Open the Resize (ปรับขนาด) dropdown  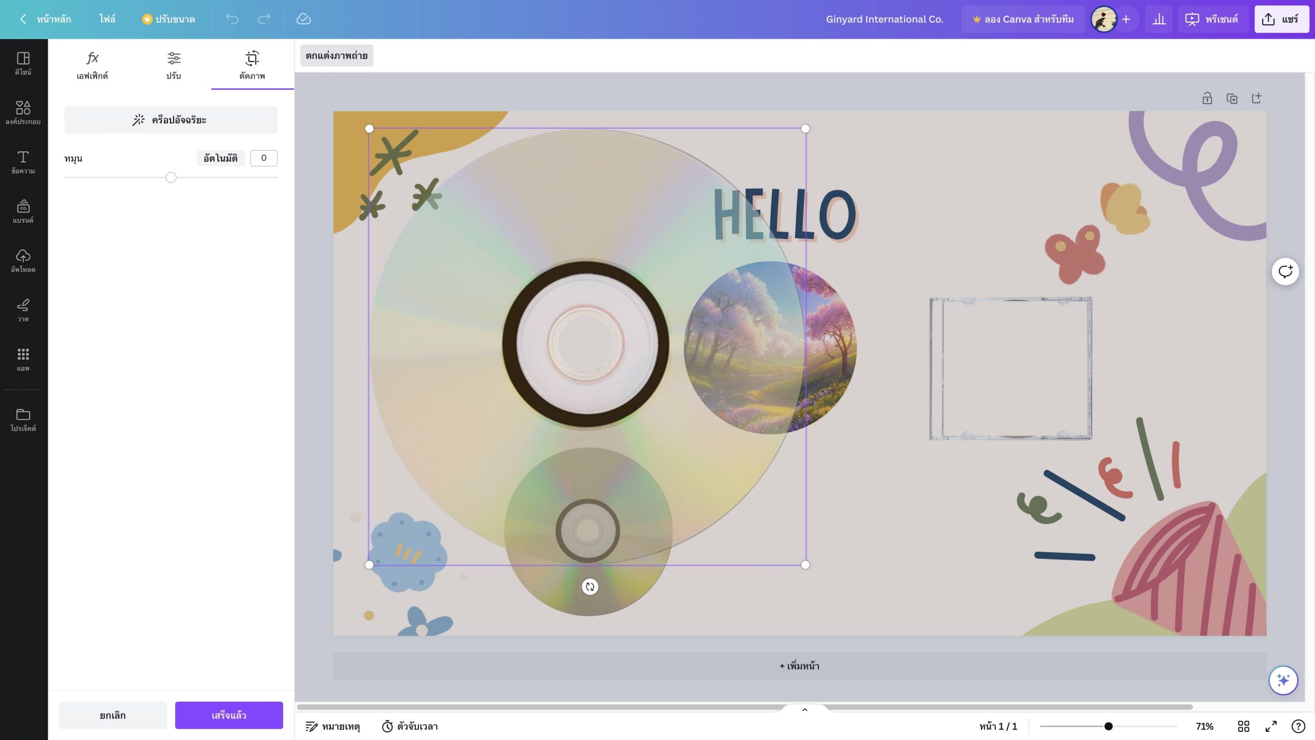[168, 19]
